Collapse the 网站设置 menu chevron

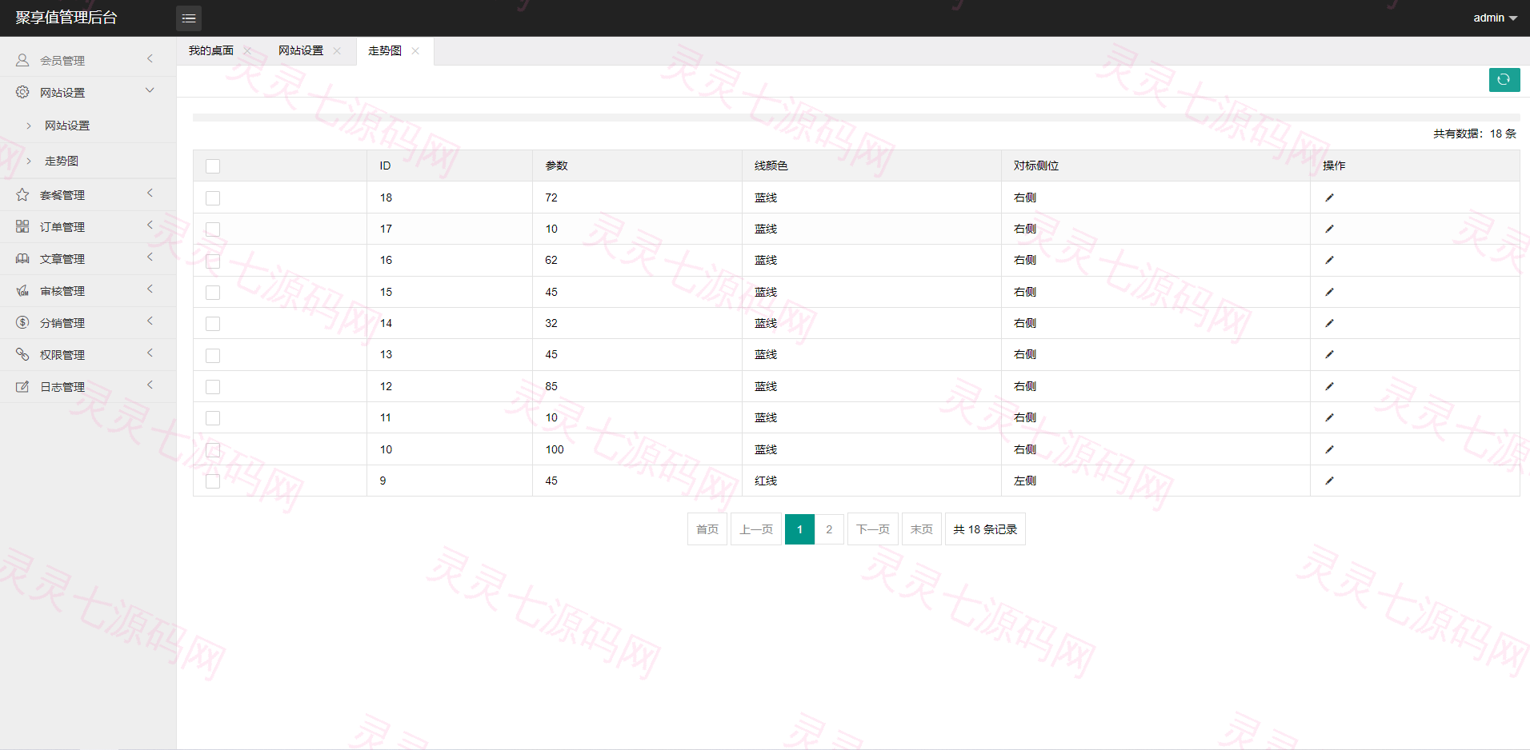click(150, 90)
